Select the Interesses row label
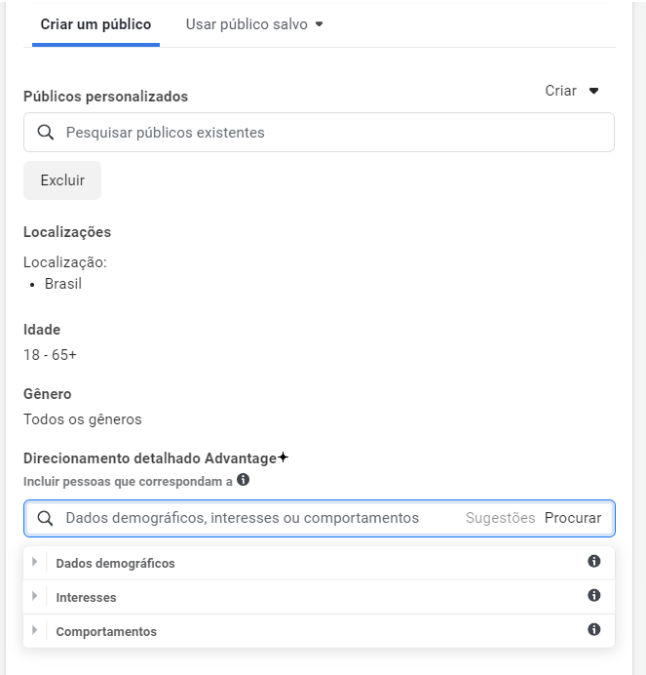 [86, 598]
